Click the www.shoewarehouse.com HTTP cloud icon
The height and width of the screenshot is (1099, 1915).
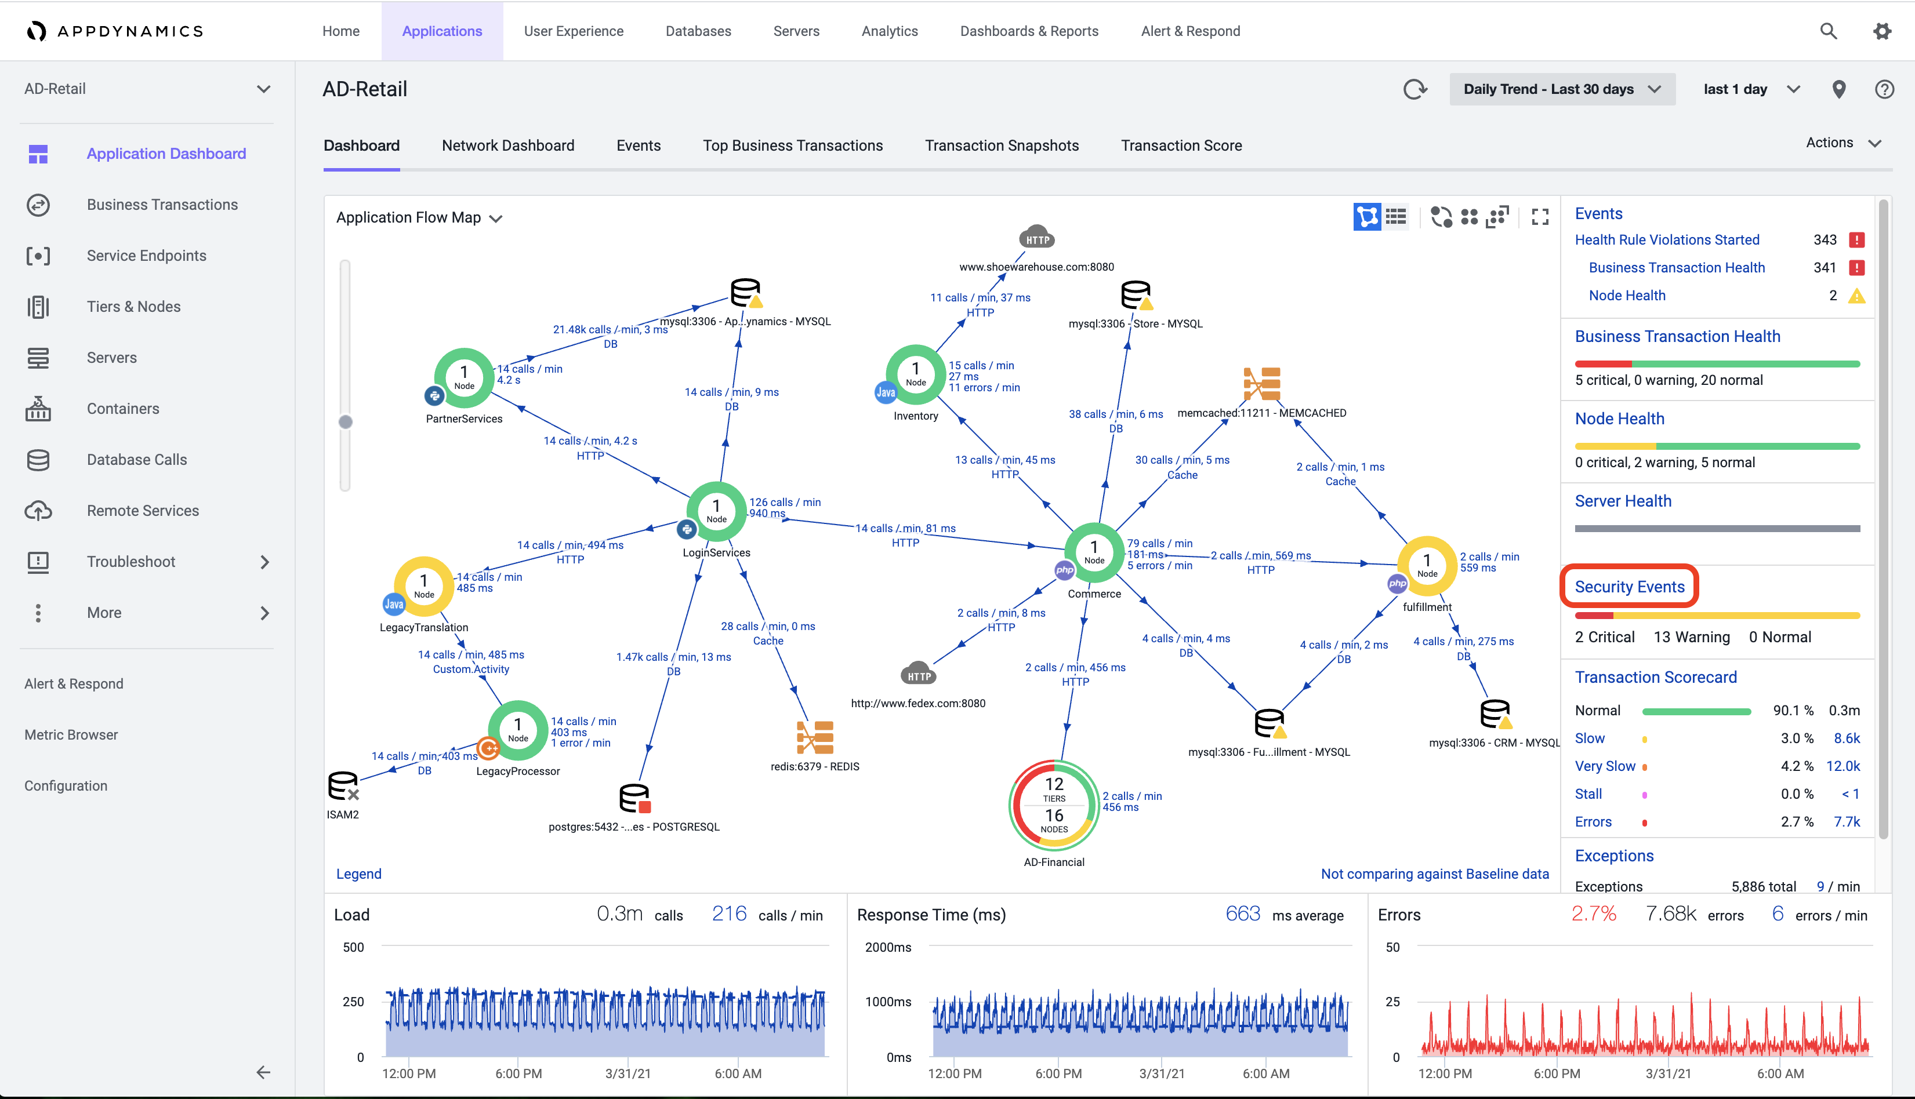[1037, 237]
